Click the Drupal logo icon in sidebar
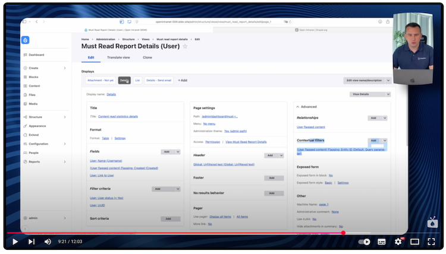 click(26, 40)
